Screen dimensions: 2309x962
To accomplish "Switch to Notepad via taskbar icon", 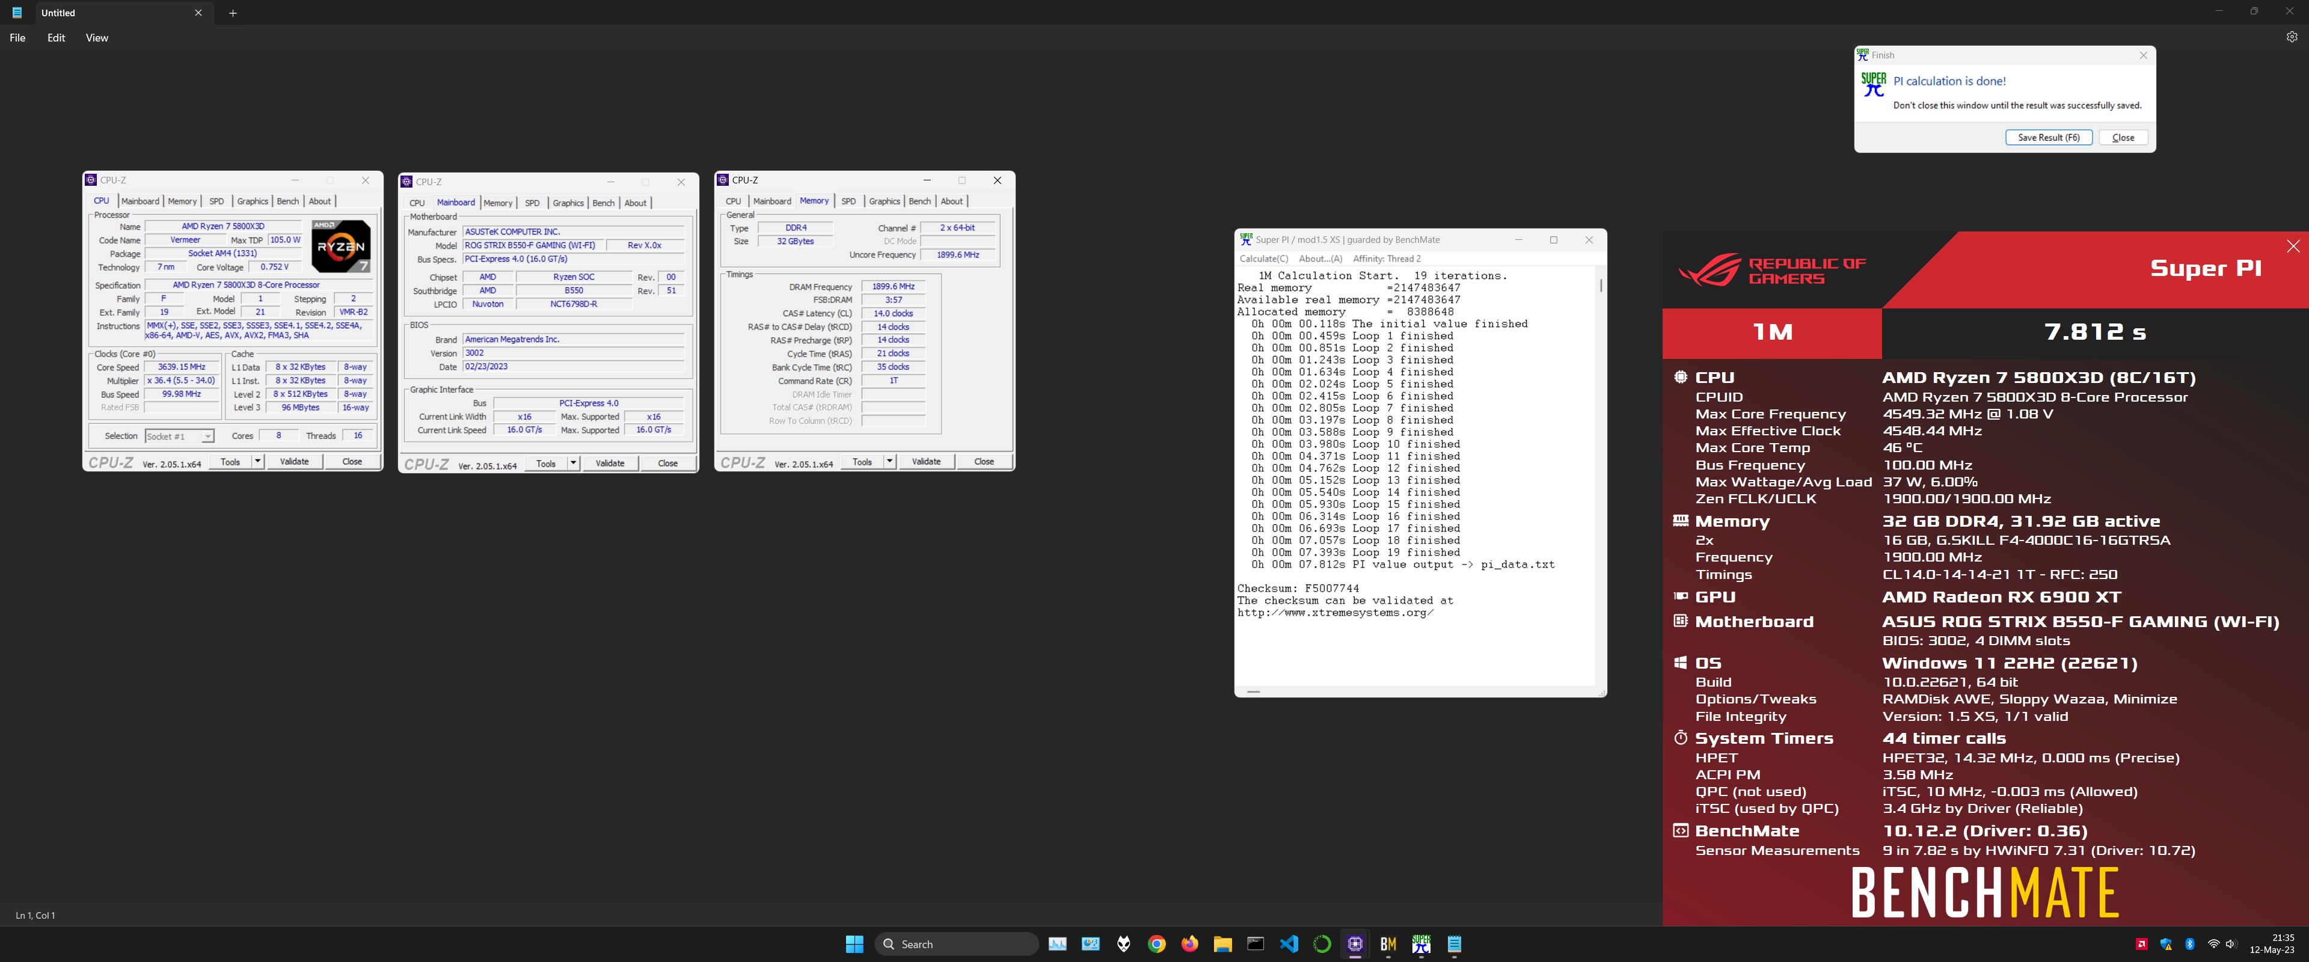I will [1454, 943].
